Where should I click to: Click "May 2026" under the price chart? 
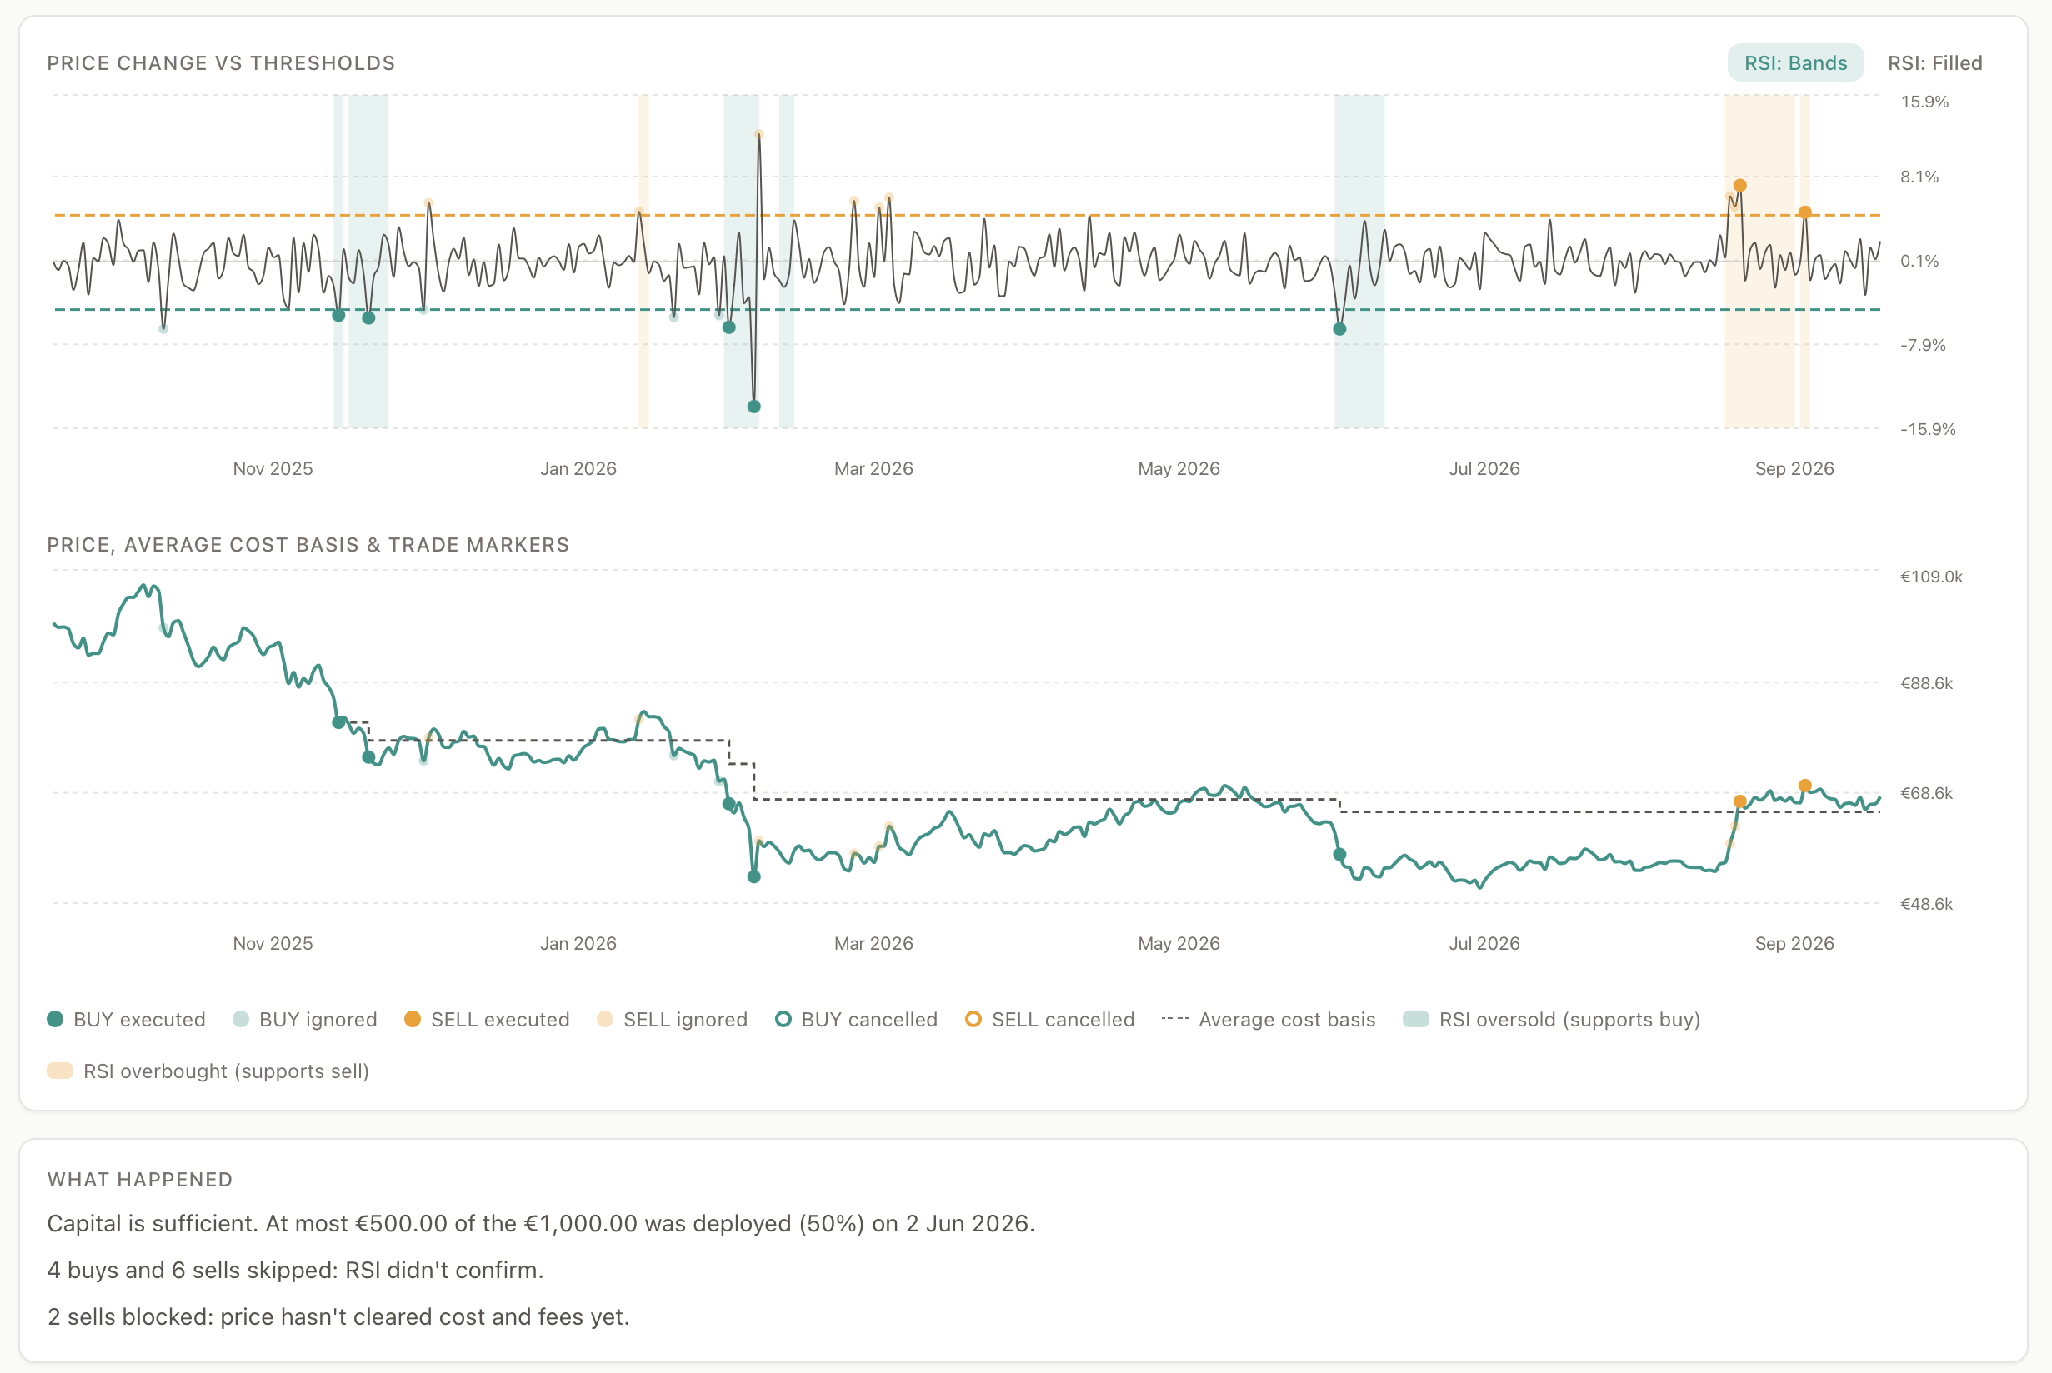(x=1179, y=943)
